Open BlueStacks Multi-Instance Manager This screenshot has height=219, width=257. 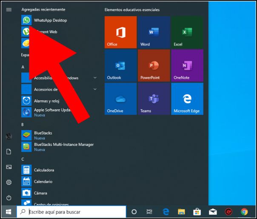pos(60,147)
